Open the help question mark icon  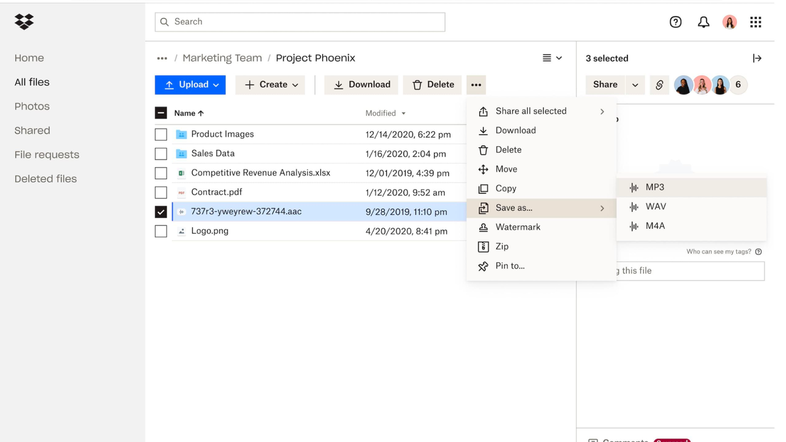point(675,22)
